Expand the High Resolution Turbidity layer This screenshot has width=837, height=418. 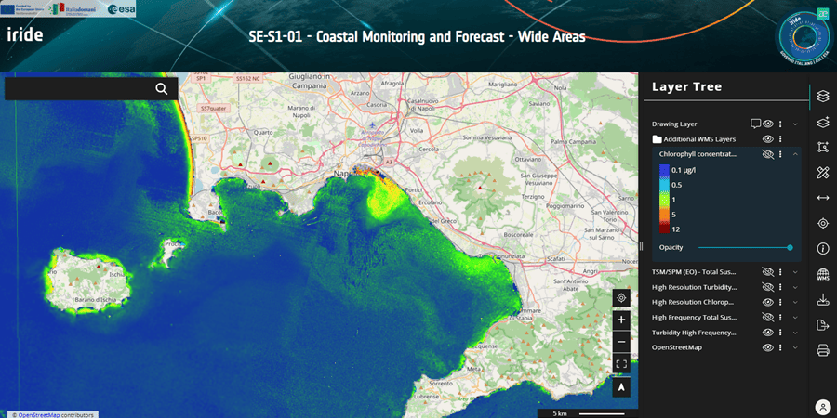795,287
